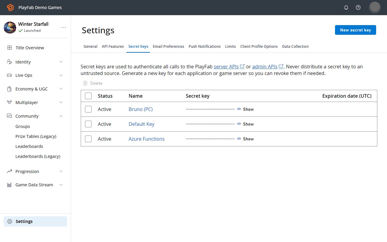Click the Winter Starfall game thumbnail

click(10, 27)
